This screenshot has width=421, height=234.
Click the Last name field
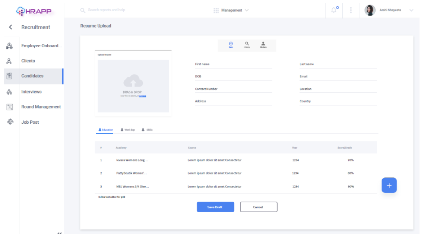coord(338,65)
